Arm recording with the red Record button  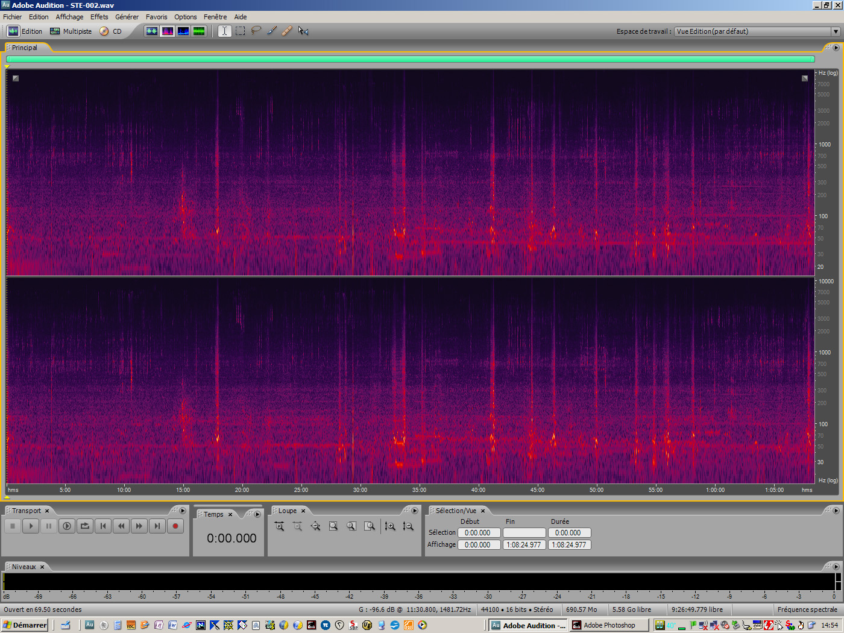(x=175, y=526)
